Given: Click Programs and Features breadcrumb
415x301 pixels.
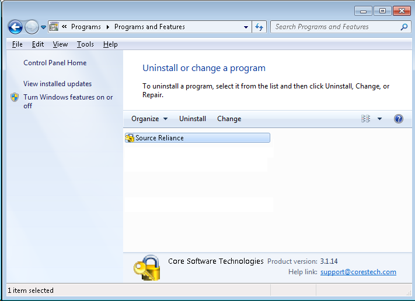Looking at the screenshot, I should (x=149, y=27).
